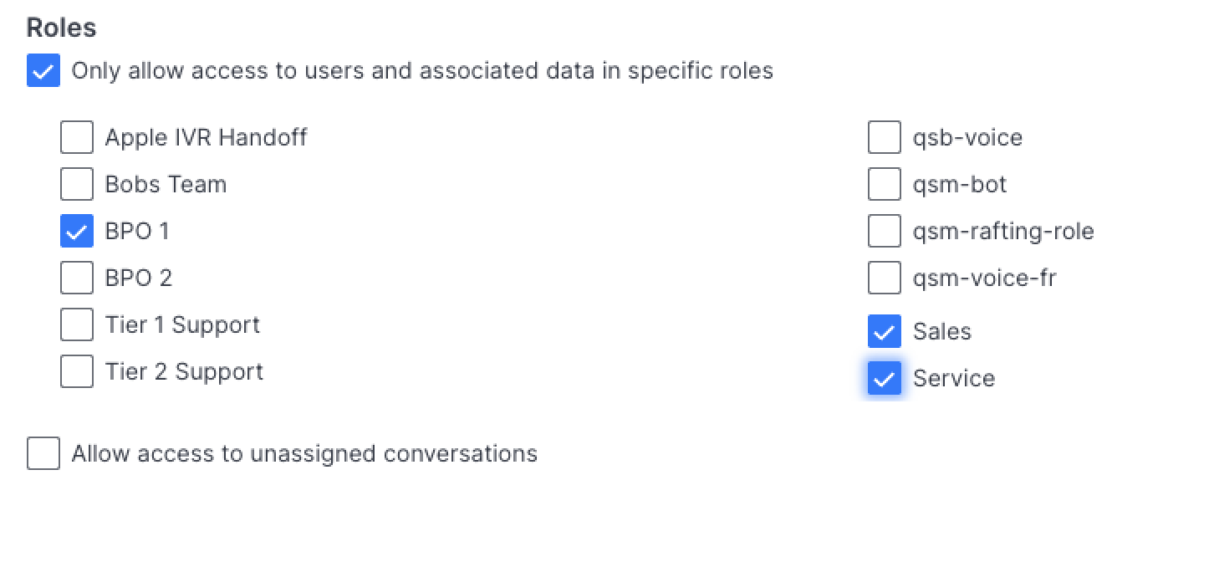
Task: Click the Bobs Team label text
Action: 166,184
